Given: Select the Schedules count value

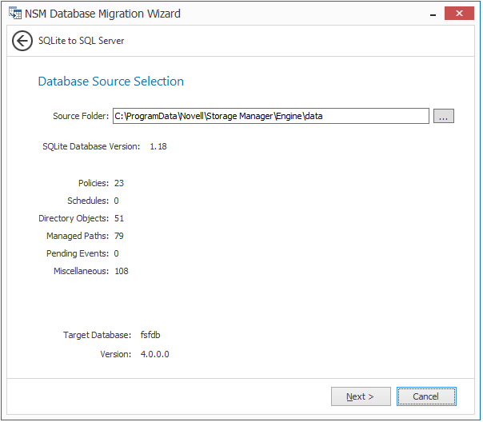Looking at the screenshot, I should [116, 201].
